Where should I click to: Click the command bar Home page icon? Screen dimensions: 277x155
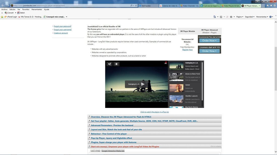(215, 17)
